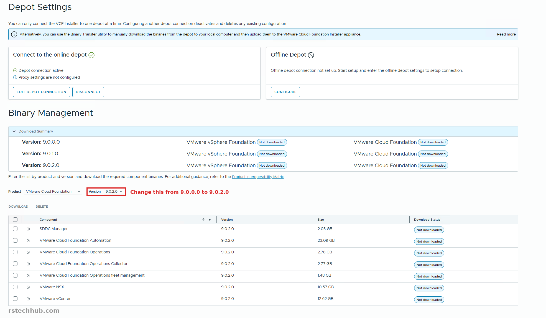Check the VMware NSX checkbox
Image resolution: width=546 pixels, height=318 pixels.
click(x=15, y=287)
